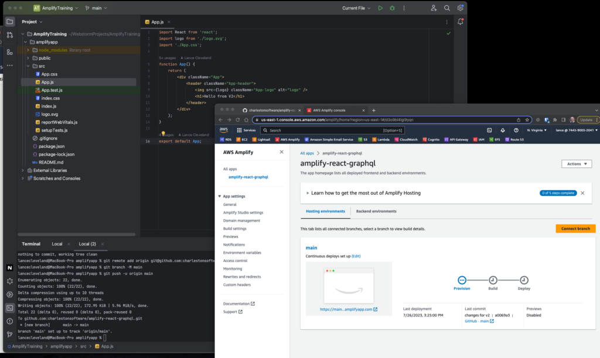Screen dimensions: 600x358
Task: Click the Debug bug icon in WebStorm toolbar
Action: pos(392,8)
